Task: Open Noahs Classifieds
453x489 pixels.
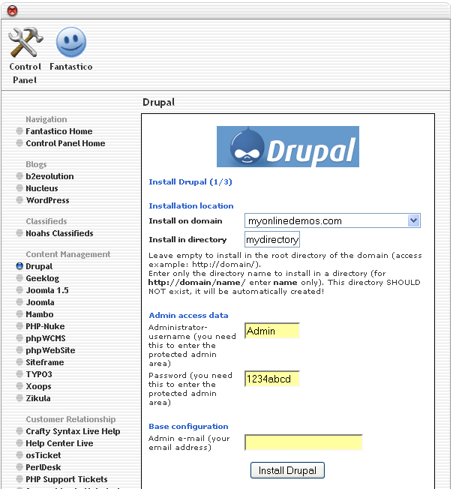Action: [x=59, y=233]
